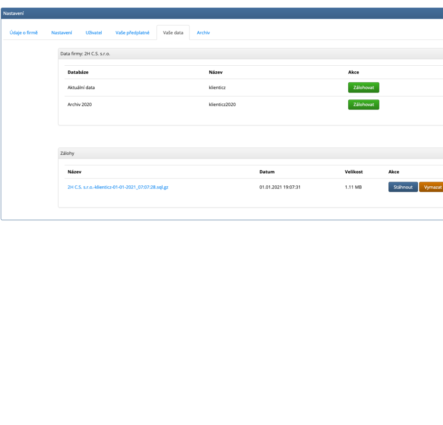
Task: Select the Archiv 2020 database cell
Action: click(x=80, y=105)
